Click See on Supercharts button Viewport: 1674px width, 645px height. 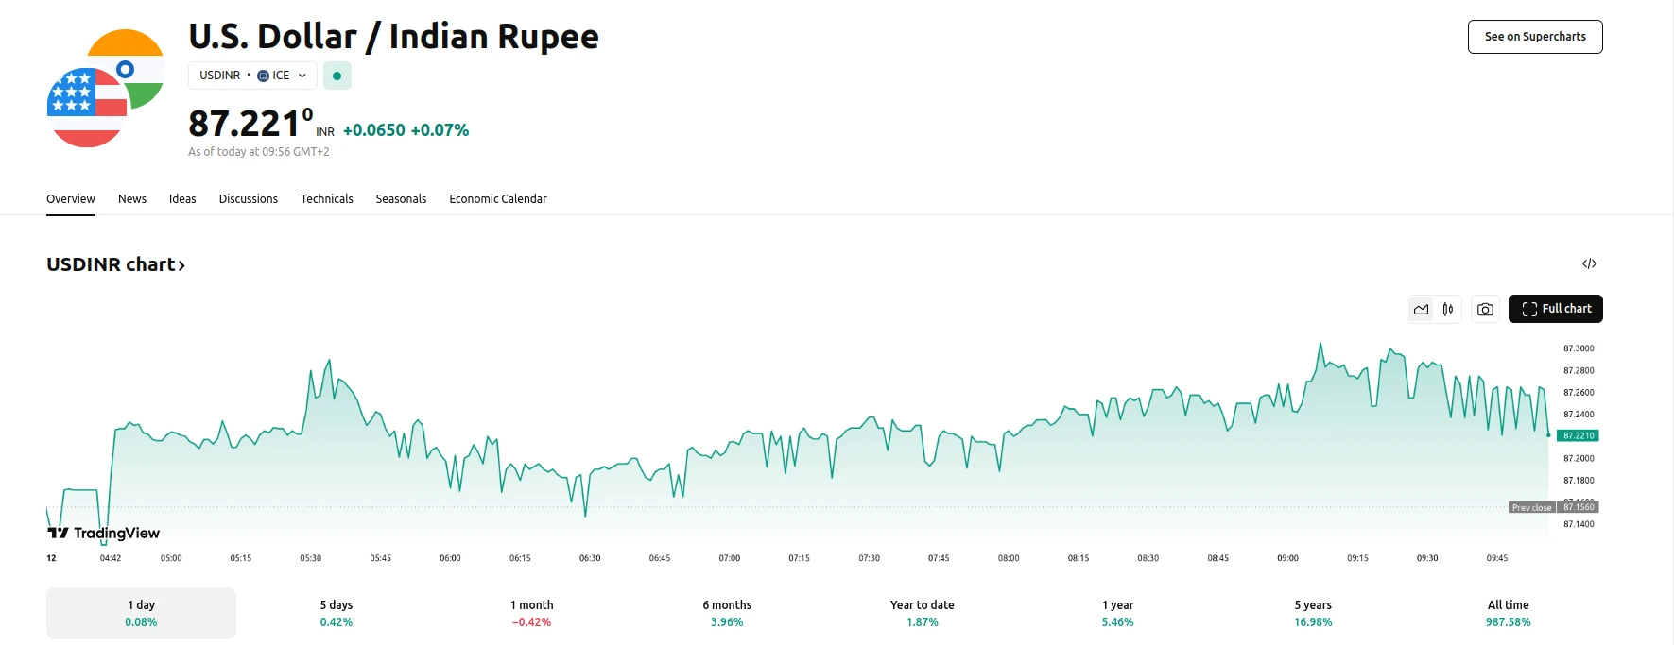point(1534,37)
